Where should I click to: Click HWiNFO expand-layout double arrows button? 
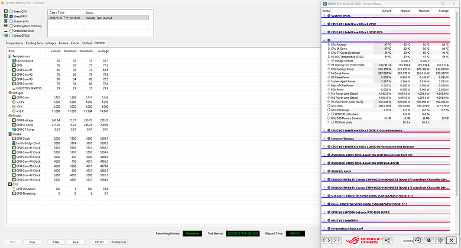click(x=326, y=240)
